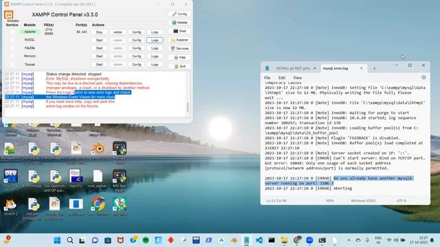Open Blender desktop shortcut
This screenshot has width=440, height=247.
tap(98, 152)
